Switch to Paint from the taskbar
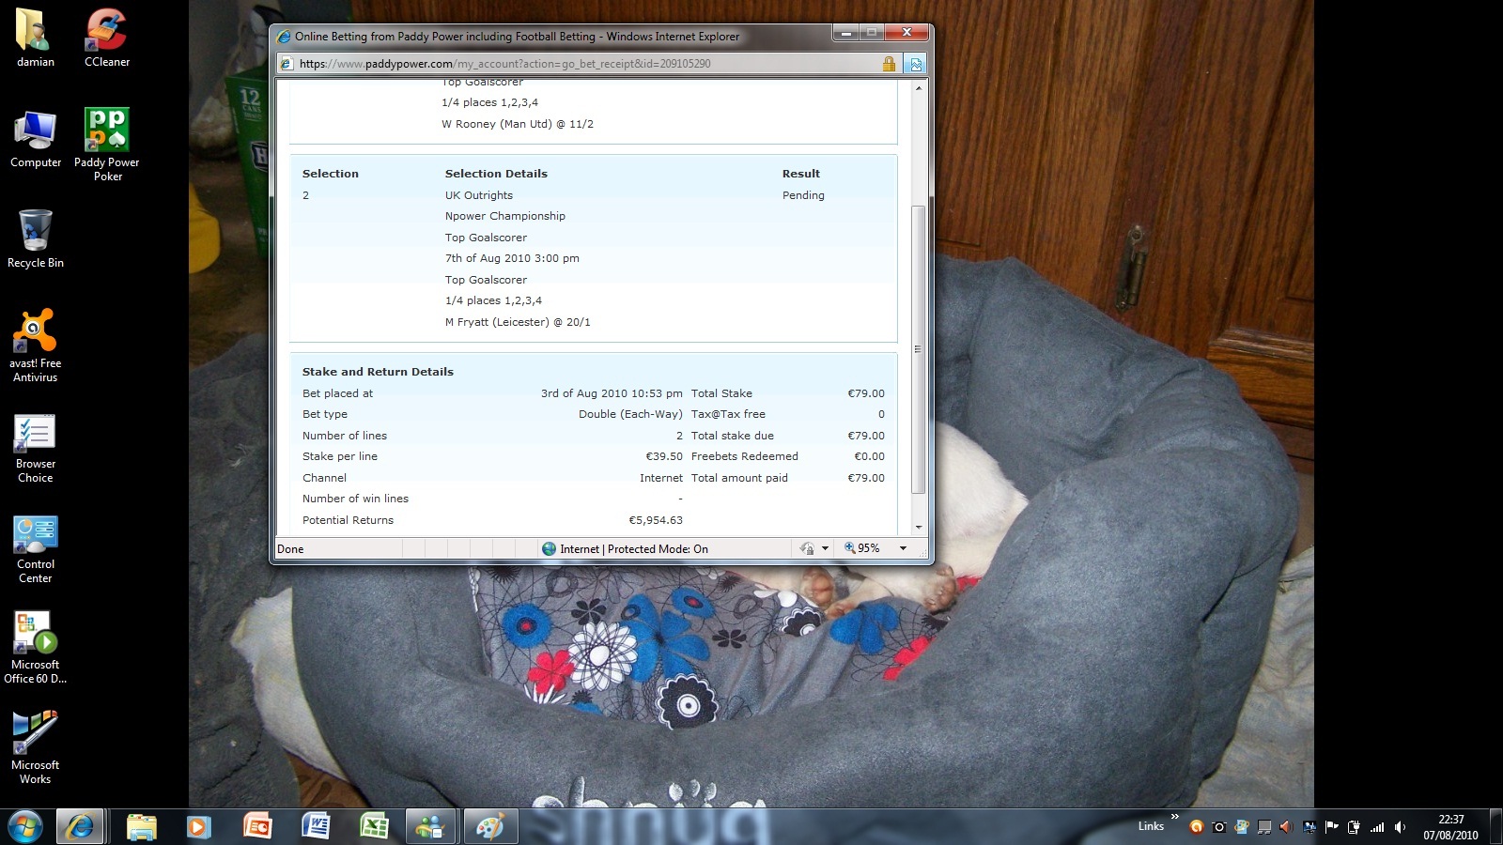The width and height of the screenshot is (1503, 845). pyautogui.click(x=489, y=826)
